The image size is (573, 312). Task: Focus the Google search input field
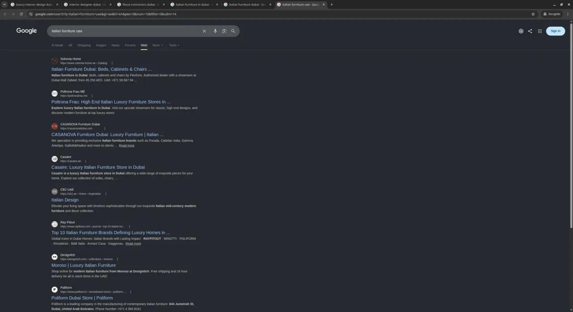click(125, 31)
